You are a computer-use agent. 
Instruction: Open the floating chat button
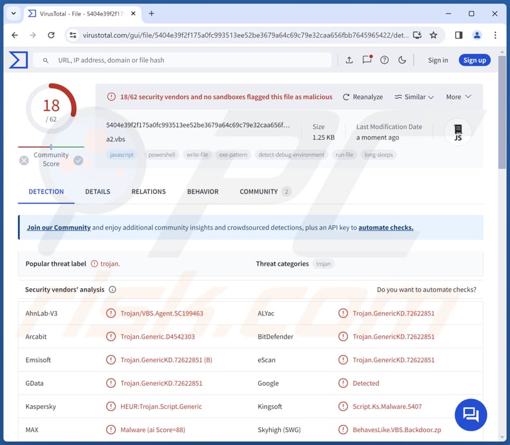(471, 414)
